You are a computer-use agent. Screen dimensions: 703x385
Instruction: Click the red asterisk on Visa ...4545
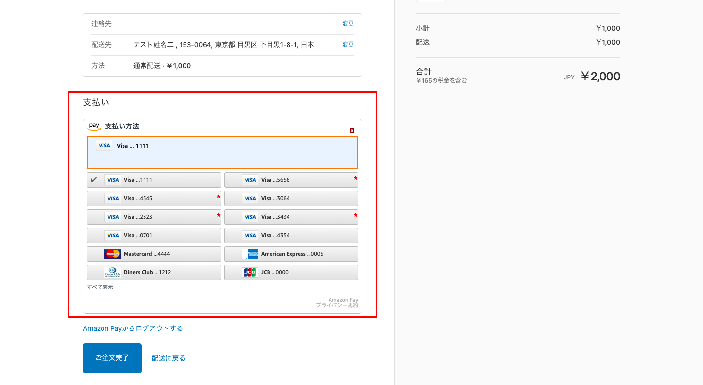coord(218,197)
